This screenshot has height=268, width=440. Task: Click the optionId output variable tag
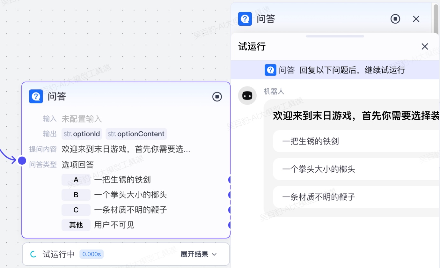pos(82,134)
